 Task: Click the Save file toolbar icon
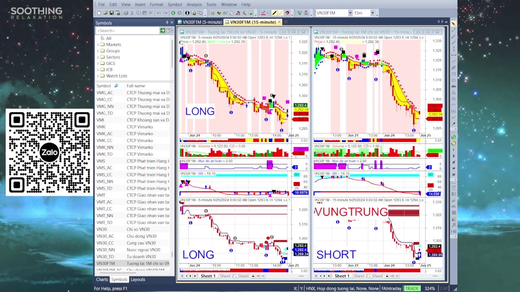pyautogui.click(x=112, y=13)
